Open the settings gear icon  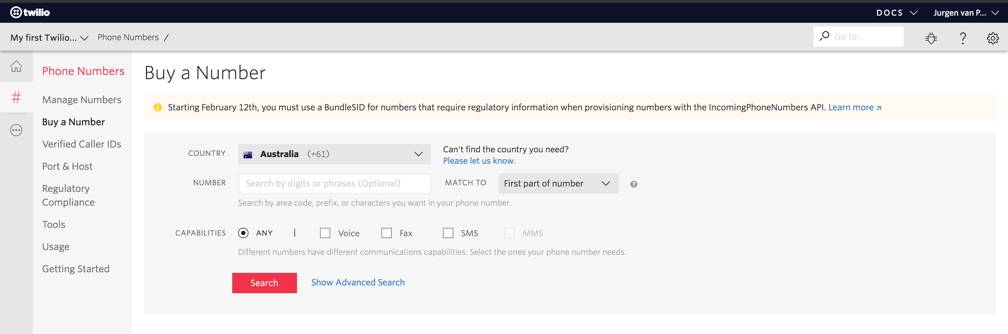993,38
